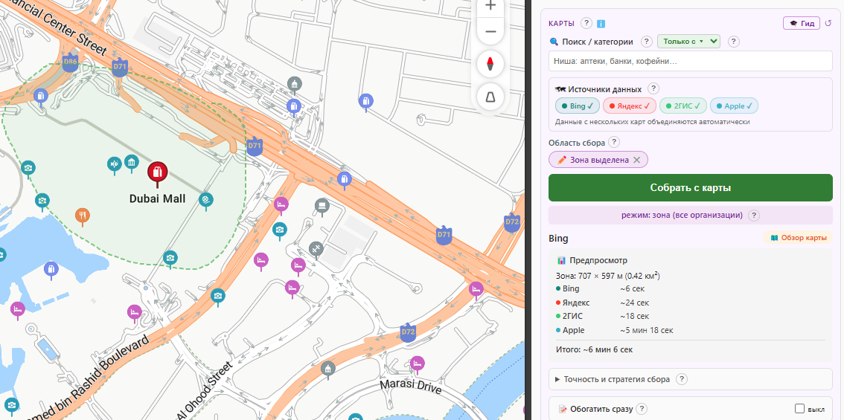844x420 pixels.
Task: Click the Al Ohood Street label
Action: click(205, 391)
